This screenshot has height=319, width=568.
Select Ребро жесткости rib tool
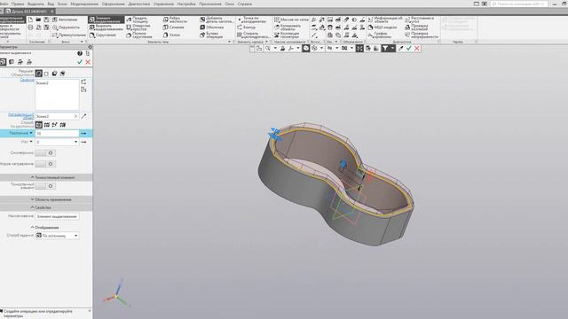tap(176, 19)
